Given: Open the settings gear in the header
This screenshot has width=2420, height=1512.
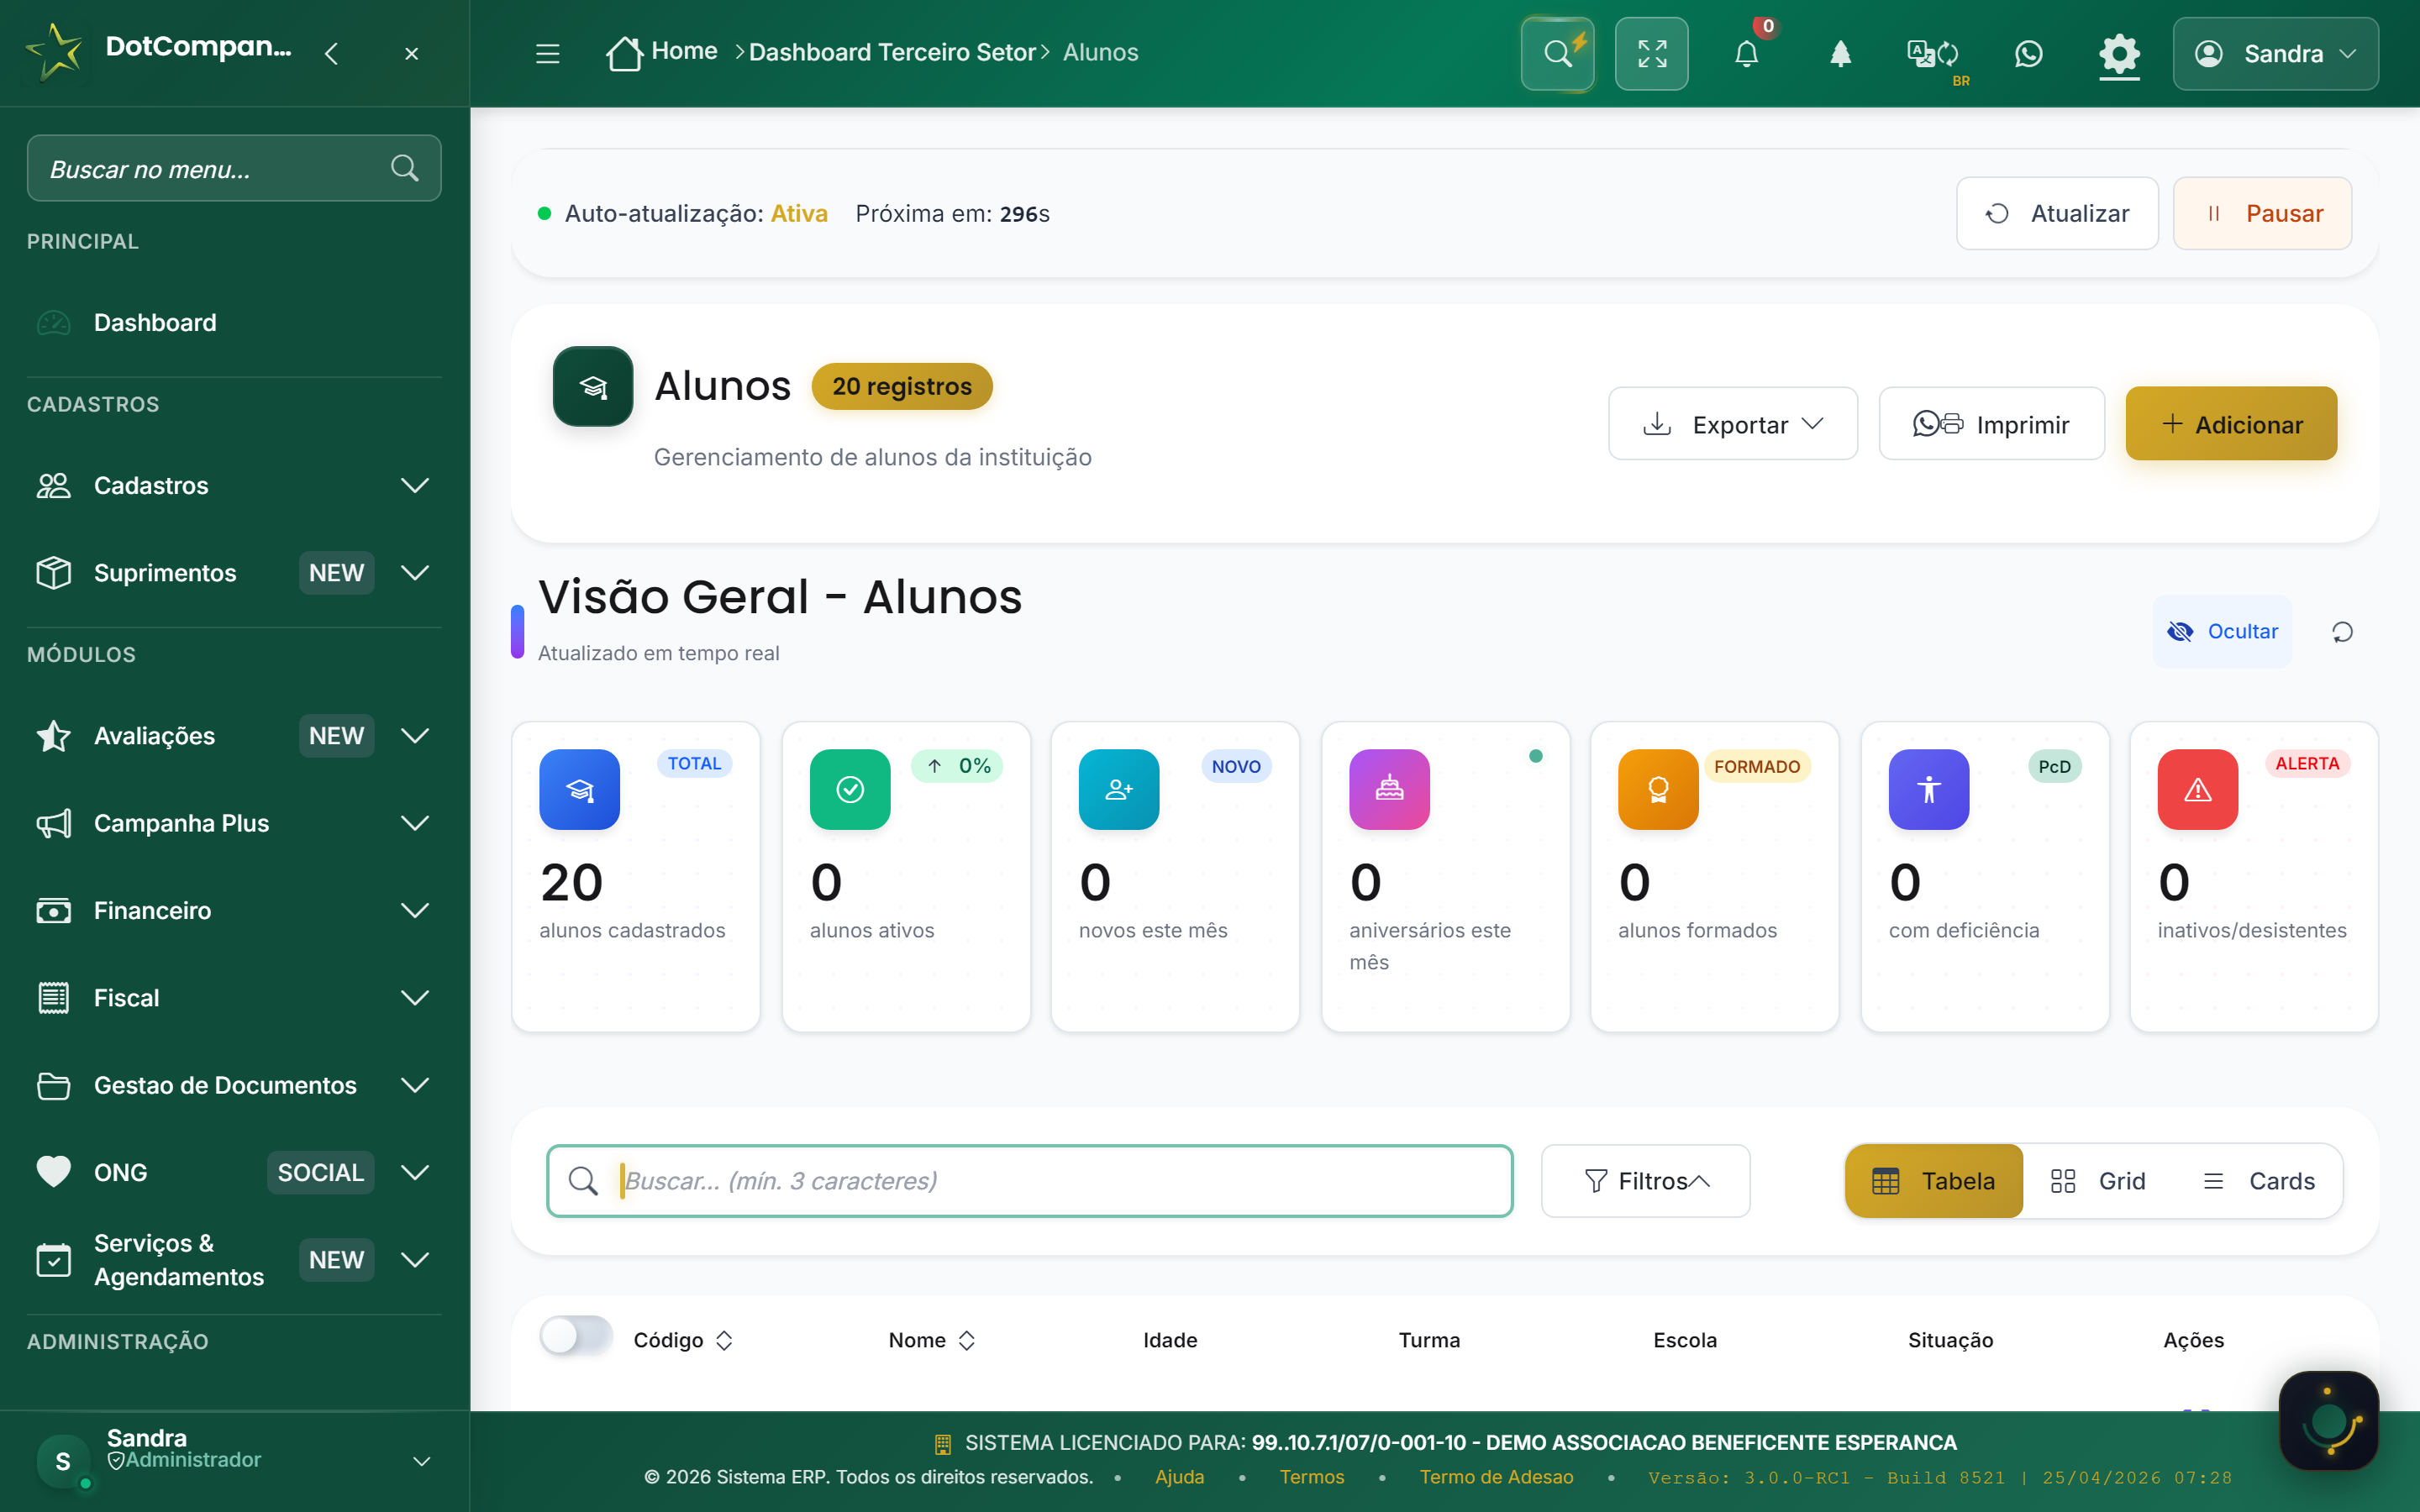Looking at the screenshot, I should coord(2119,53).
